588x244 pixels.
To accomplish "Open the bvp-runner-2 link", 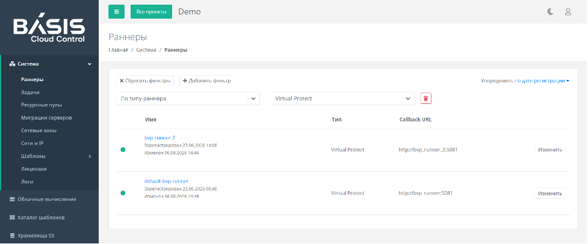I will (x=159, y=138).
